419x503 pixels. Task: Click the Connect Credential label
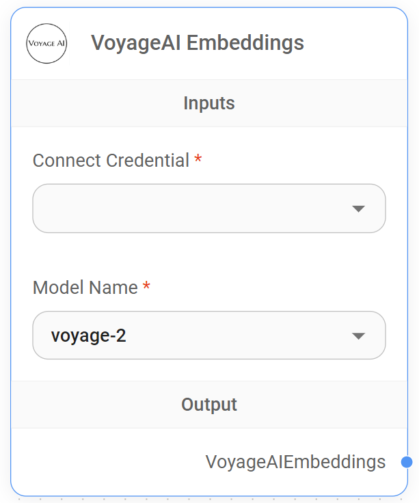point(111,161)
